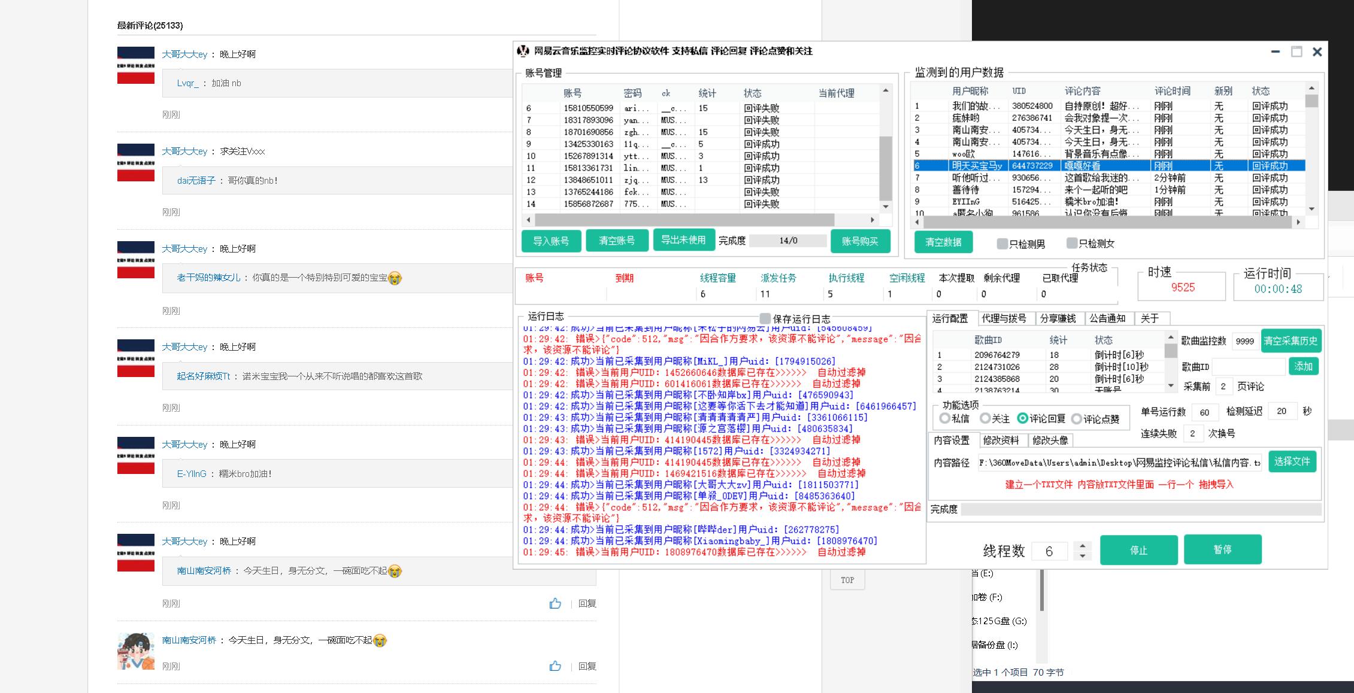Click the 停止 button
This screenshot has width=1354, height=693.
[x=1138, y=550]
